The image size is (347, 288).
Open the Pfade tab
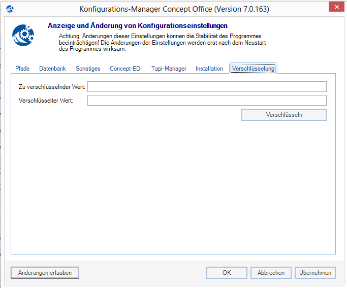[22, 69]
